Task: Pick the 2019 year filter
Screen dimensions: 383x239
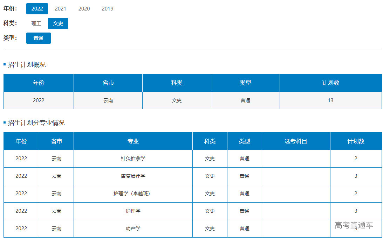Action: coord(107,9)
